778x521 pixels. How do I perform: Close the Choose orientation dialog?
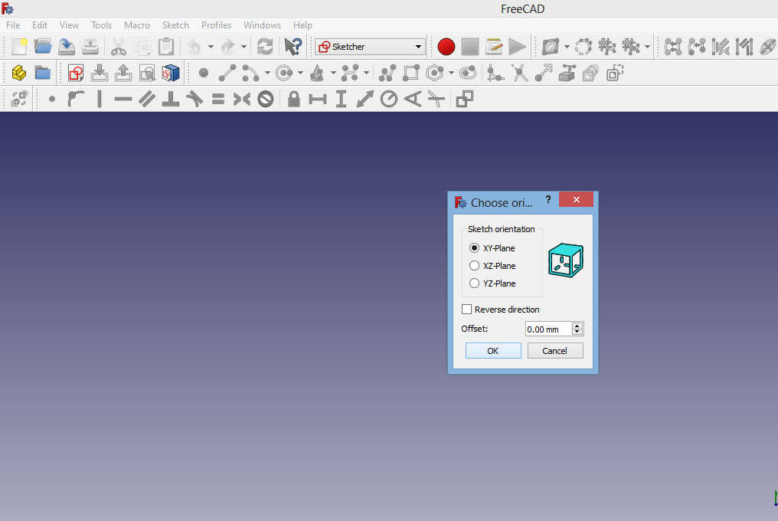click(576, 199)
